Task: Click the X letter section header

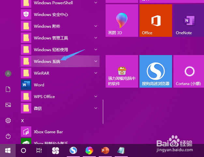Action: pyautogui.click(x=22, y=121)
